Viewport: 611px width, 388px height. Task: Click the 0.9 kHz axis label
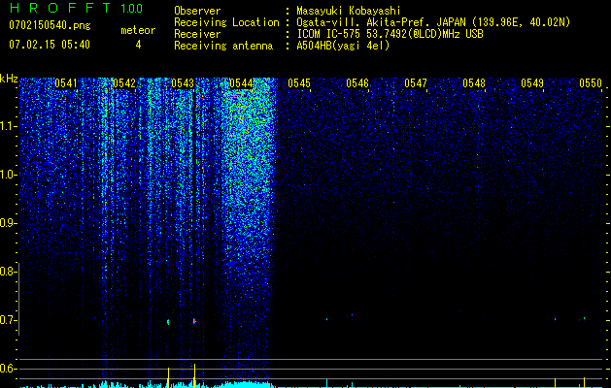click(x=9, y=223)
